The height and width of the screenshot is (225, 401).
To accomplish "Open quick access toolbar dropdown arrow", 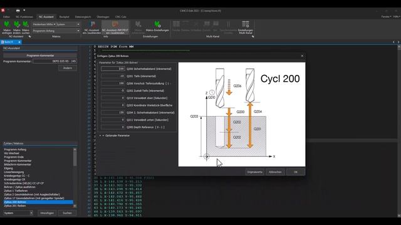I will point(24,11).
